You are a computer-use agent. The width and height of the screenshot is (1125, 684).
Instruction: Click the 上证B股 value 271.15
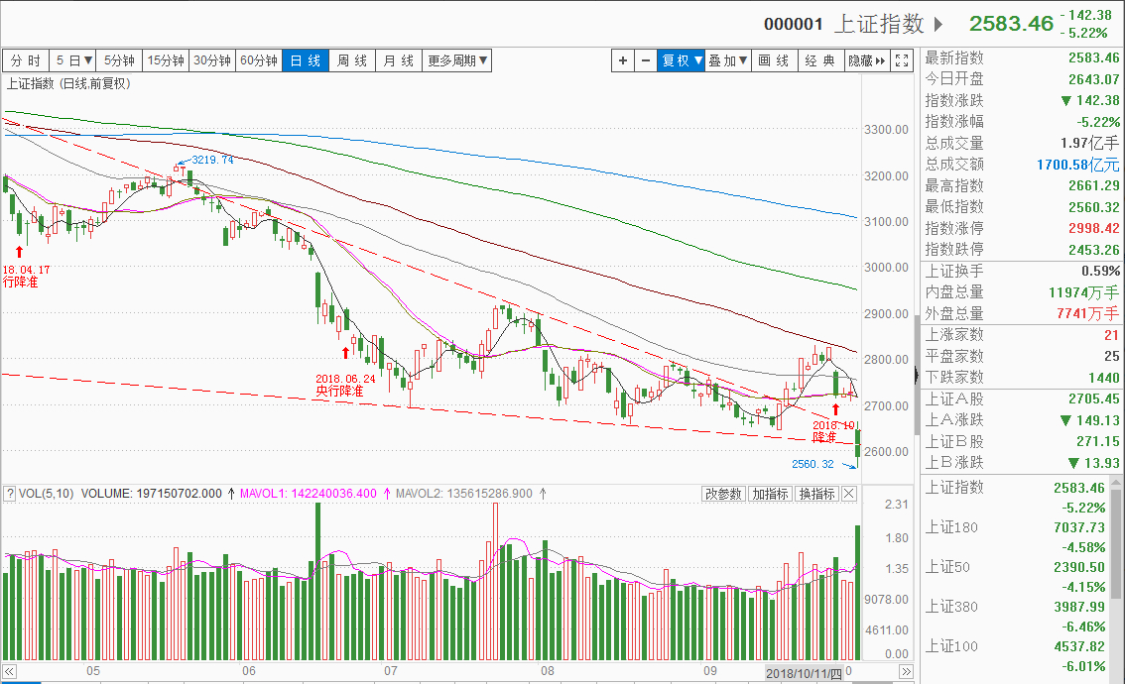(x=1098, y=441)
